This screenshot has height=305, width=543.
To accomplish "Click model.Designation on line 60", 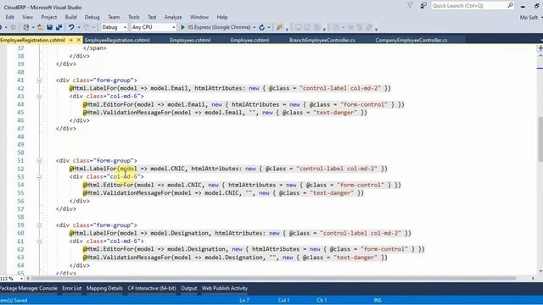I will point(180,234).
